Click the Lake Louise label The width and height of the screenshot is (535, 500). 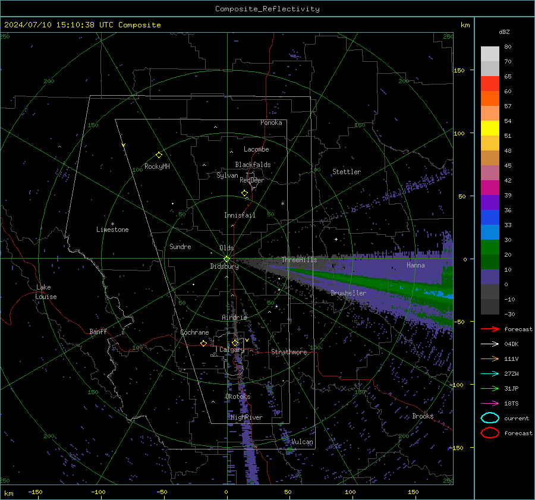[x=46, y=292]
